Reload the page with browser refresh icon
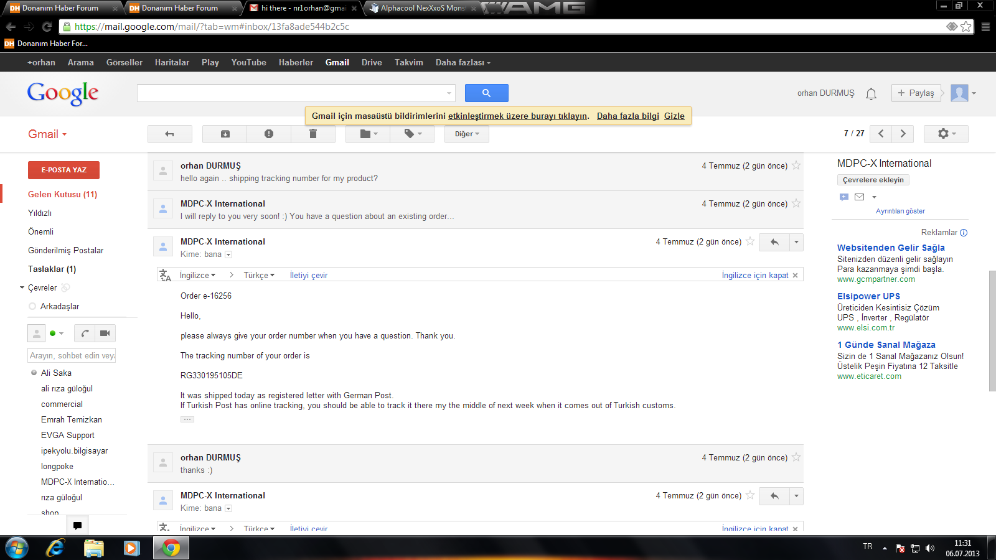 click(47, 27)
